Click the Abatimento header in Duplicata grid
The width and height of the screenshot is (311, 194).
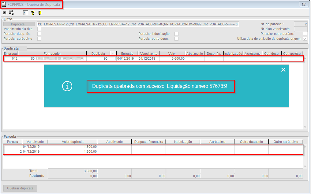[195, 53]
